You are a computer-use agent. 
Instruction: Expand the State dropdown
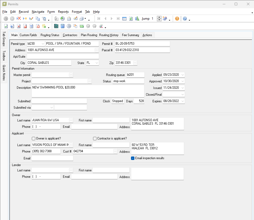click(97, 63)
